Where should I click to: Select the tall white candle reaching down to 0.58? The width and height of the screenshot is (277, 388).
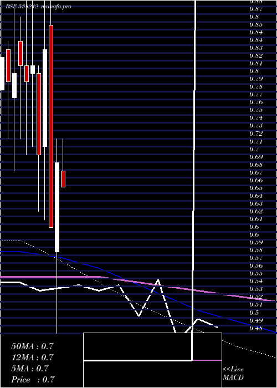pyautogui.click(x=57, y=207)
